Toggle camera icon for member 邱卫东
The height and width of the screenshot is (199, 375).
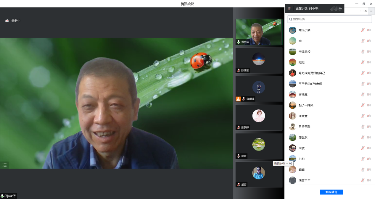pos(369,137)
